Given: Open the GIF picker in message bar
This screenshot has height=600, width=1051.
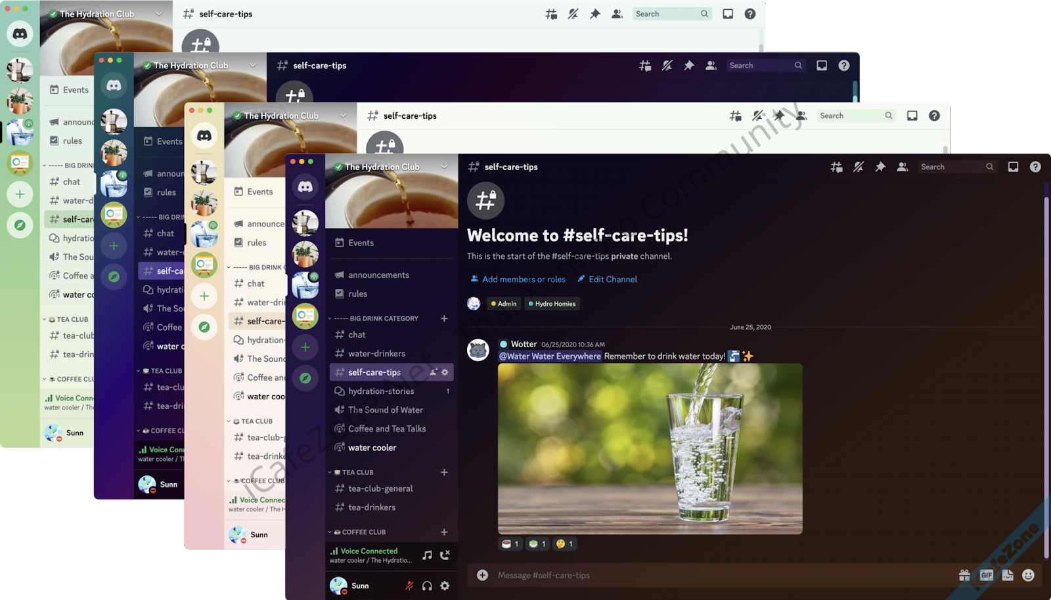Looking at the screenshot, I should point(986,575).
